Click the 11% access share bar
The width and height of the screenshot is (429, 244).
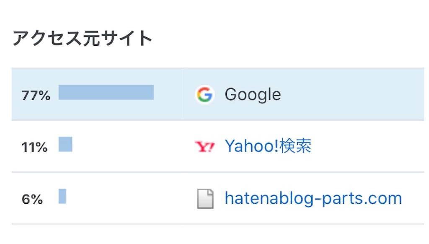pyautogui.click(x=65, y=144)
